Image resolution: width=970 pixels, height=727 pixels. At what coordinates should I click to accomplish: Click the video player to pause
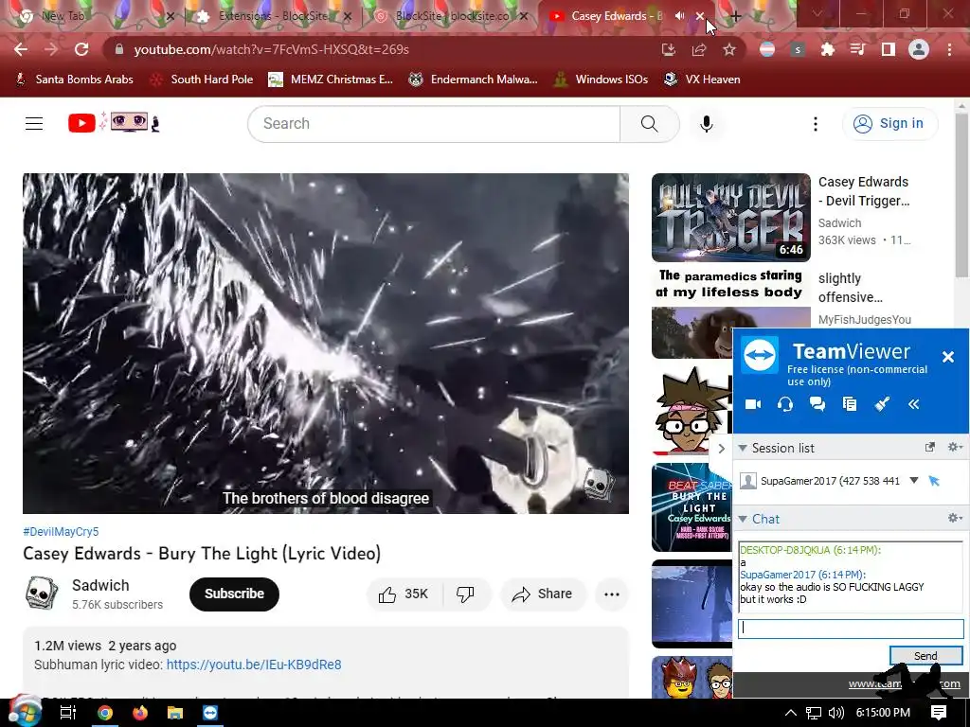click(326, 343)
